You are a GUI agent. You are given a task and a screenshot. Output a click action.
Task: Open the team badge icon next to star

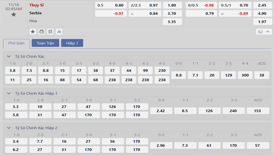click(41, 31)
